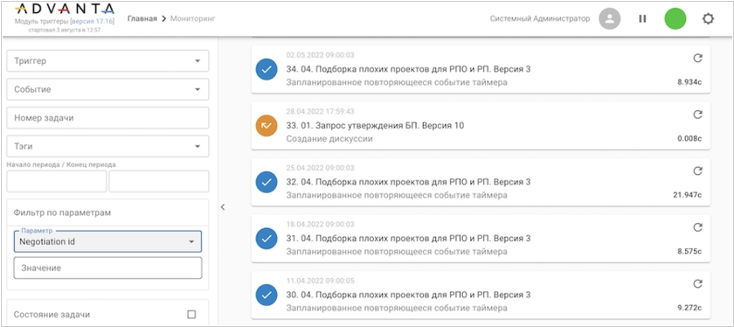Open task '33. 01. Запрос утверждения БП. Версия 10'
734x327 pixels.
point(375,126)
